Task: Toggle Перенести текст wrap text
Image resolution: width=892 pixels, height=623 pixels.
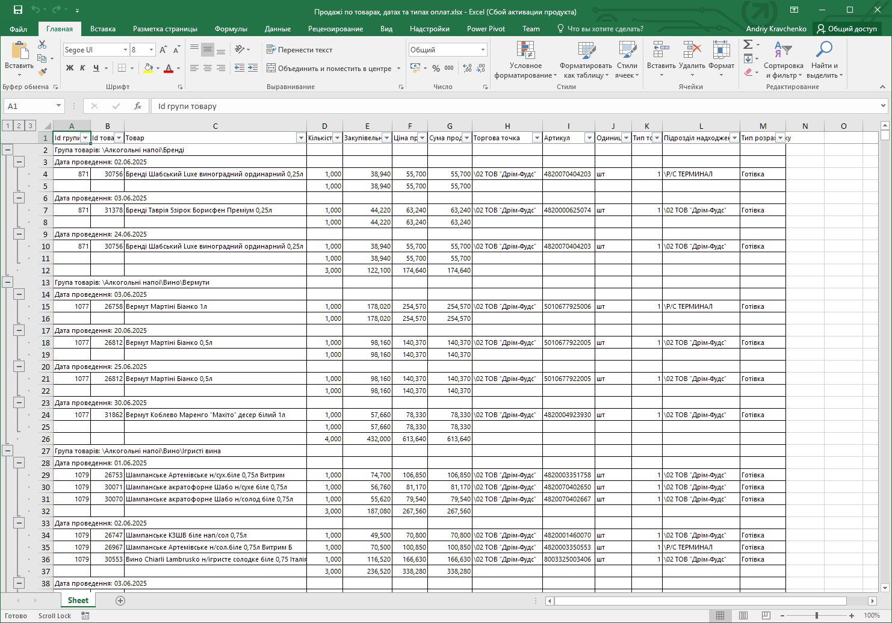Action: tap(299, 49)
